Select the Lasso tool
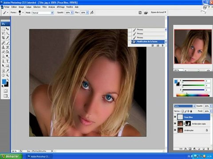Image resolution: width=213 pixels, height=159 pixels. [x=3, y=33]
